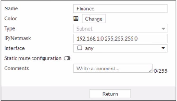Click the Change color button

click(94, 19)
